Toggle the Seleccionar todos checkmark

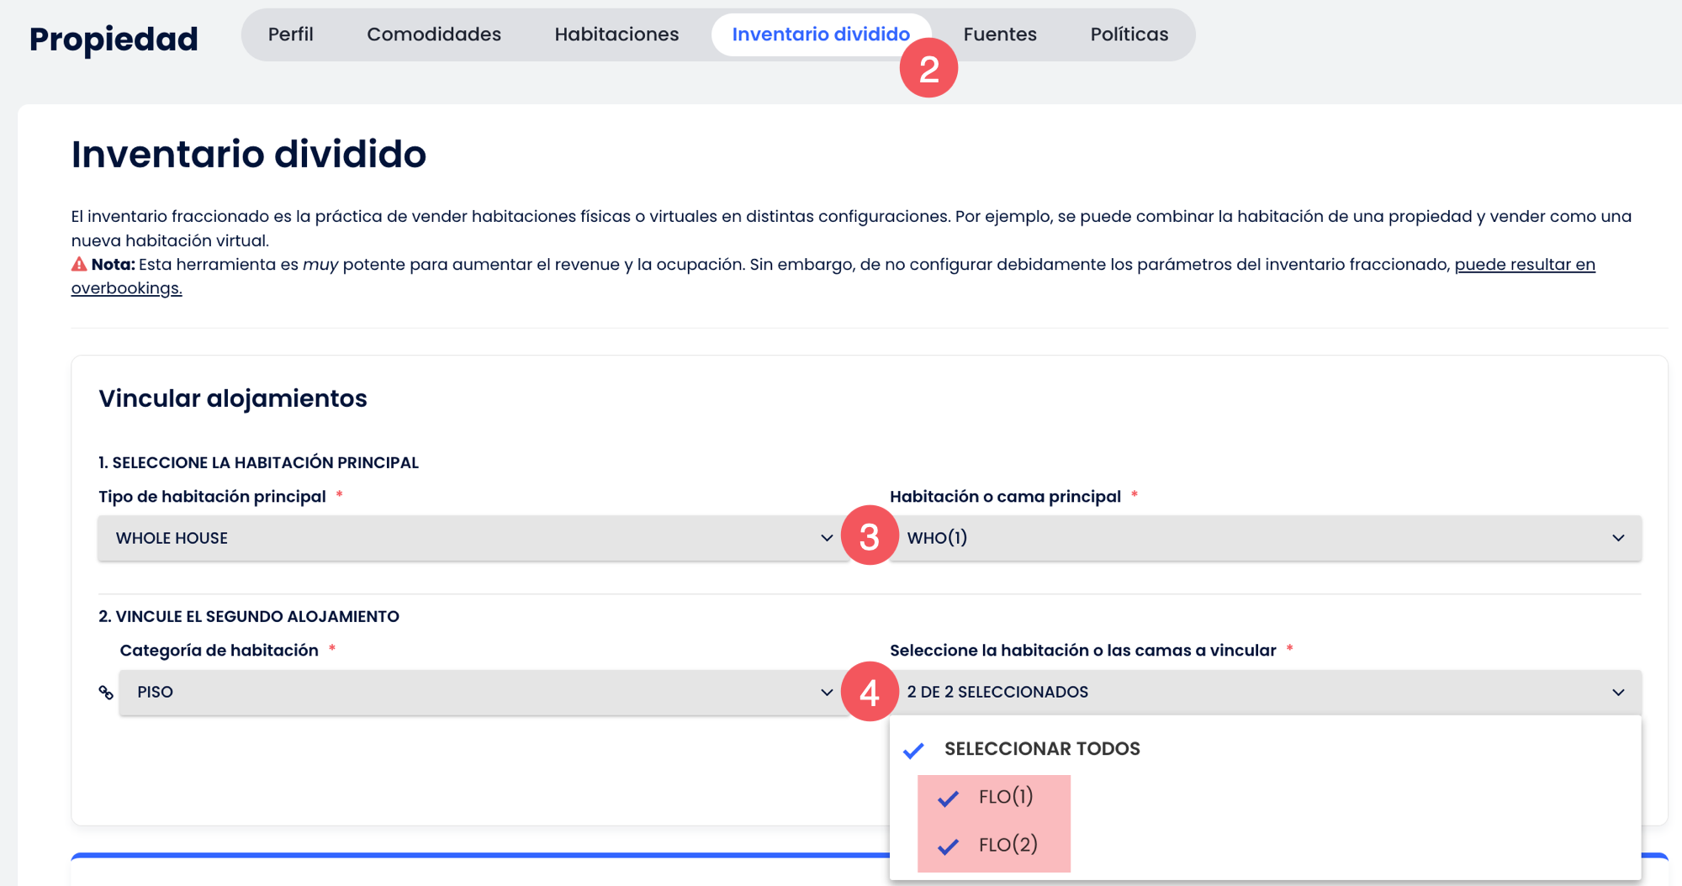point(914,750)
